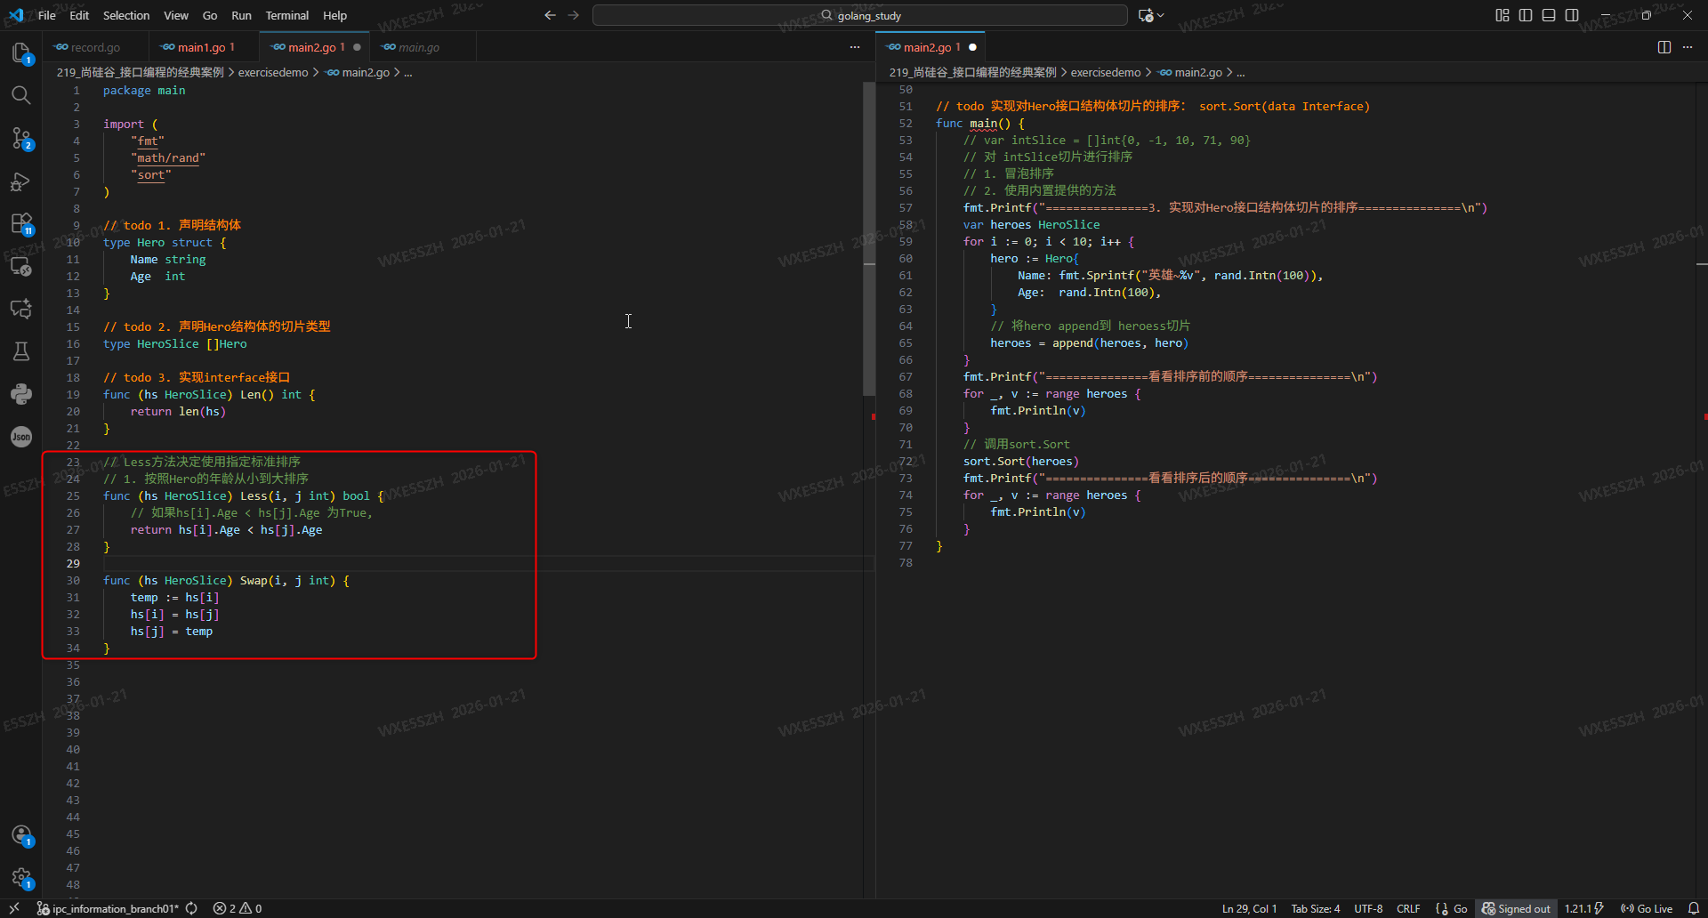
Task: Open the Selection menu
Action: [x=126, y=15]
